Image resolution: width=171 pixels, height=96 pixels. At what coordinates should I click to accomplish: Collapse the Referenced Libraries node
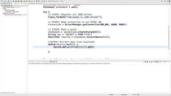tap(3, 13)
